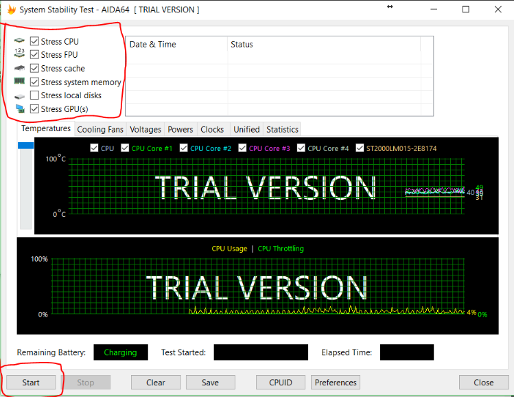Image resolution: width=514 pixels, height=397 pixels.
Task: Click the blue graph scale slider handle
Action: point(25,146)
